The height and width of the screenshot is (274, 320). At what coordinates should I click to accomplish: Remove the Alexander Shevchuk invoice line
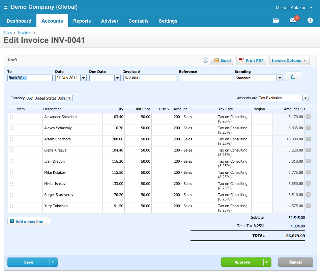(x=308, y=116)
